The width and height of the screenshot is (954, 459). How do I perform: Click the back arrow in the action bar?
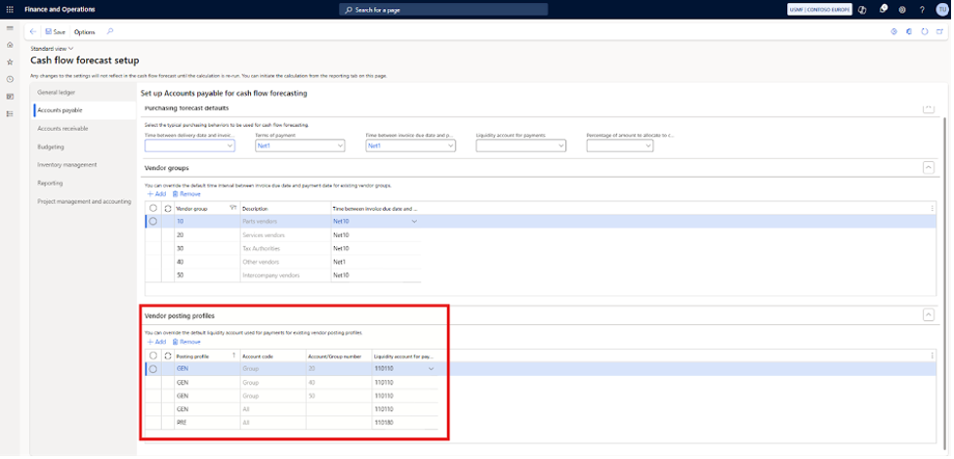pyautogui.click(x=34, y=31)
